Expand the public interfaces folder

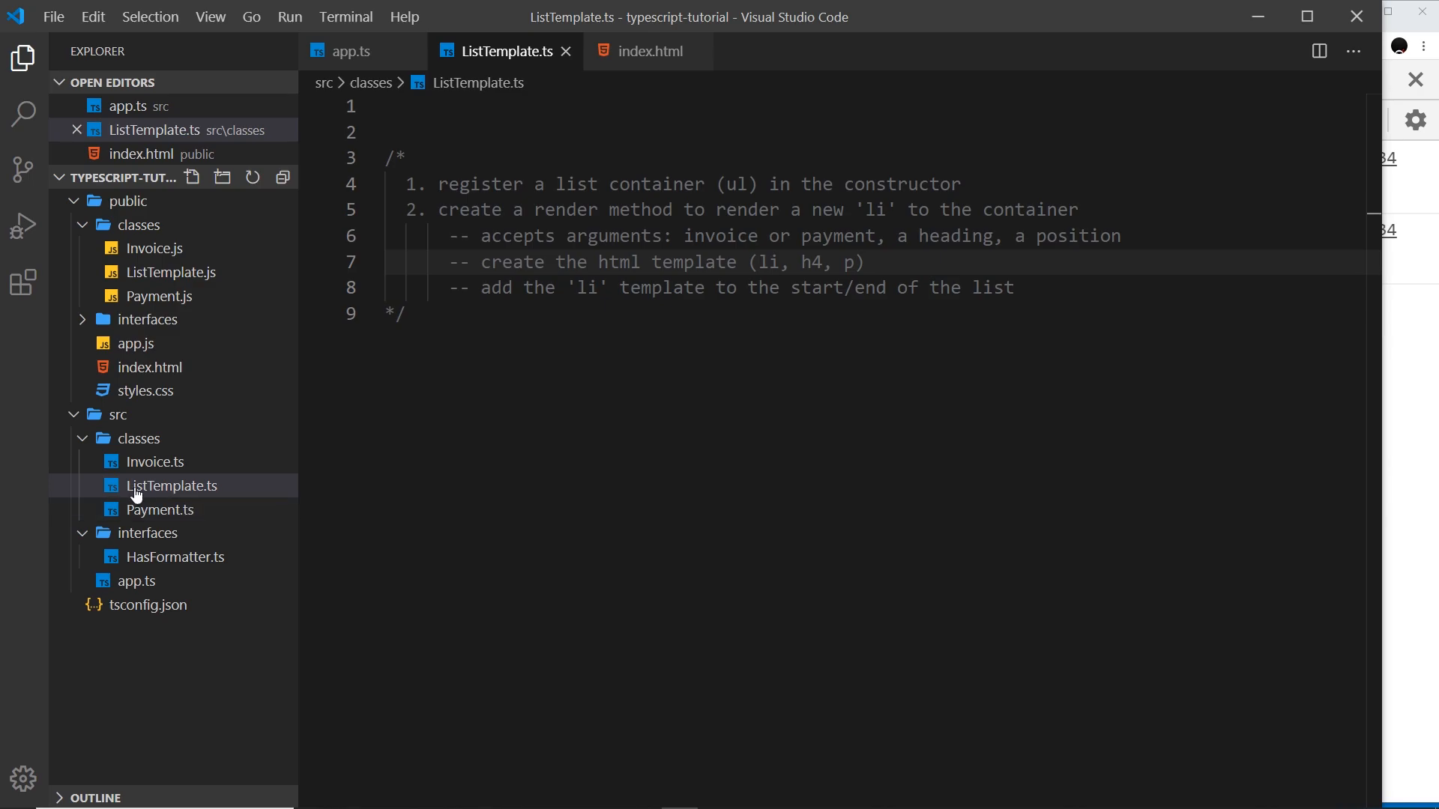174,319
